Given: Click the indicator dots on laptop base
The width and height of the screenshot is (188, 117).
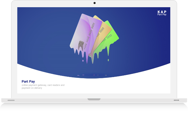Looking at the screenshot, I should (176, 100).
